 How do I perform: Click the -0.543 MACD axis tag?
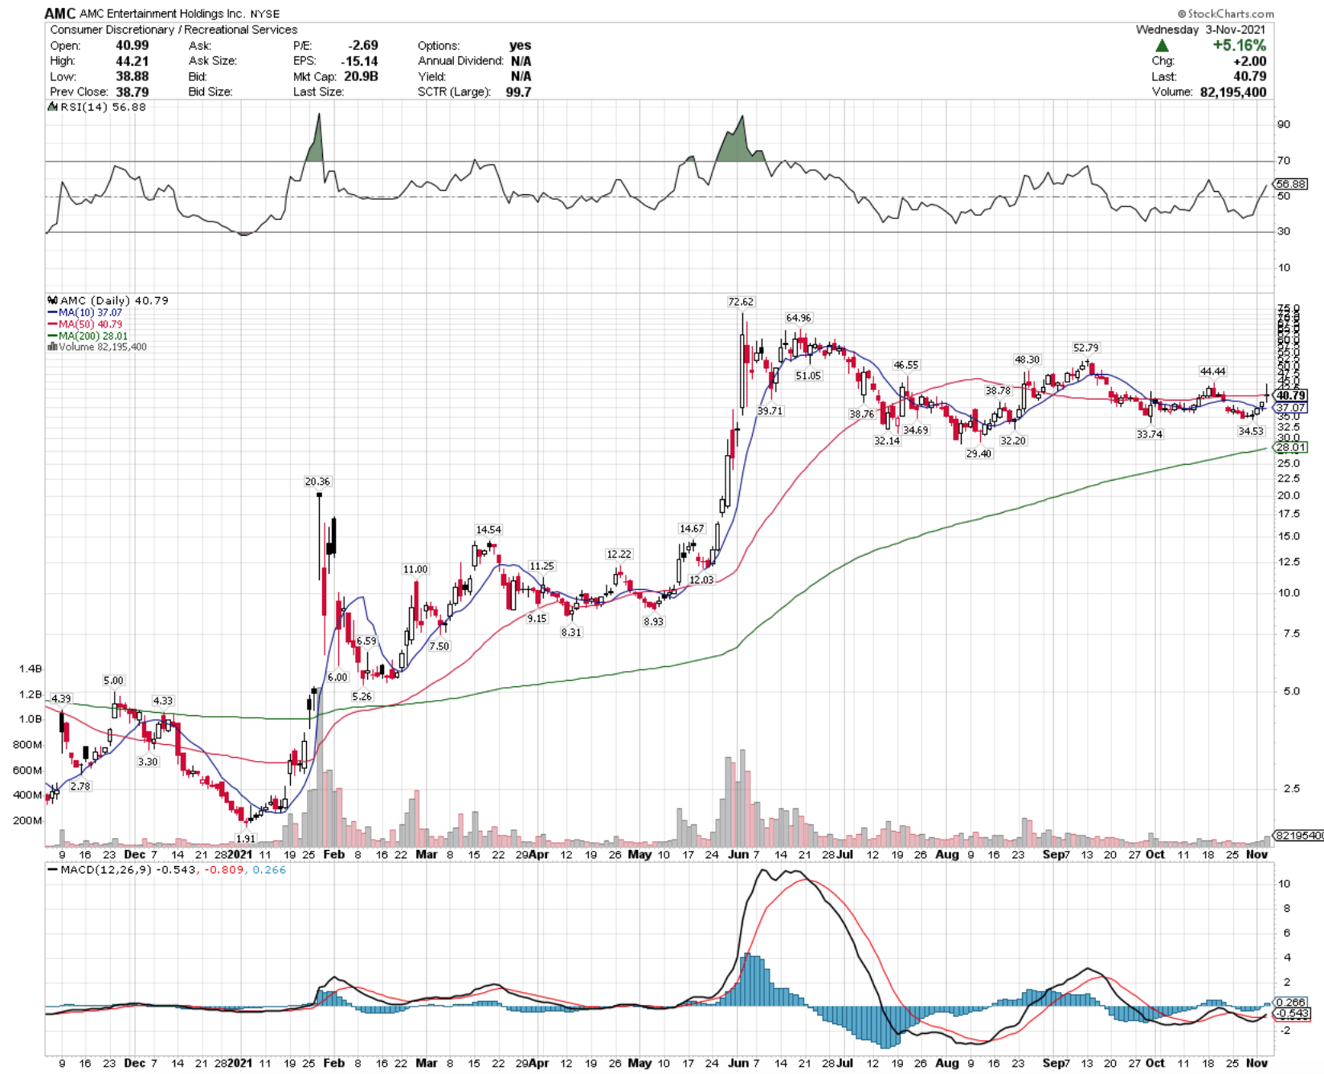click(x=1292, y=1014)
